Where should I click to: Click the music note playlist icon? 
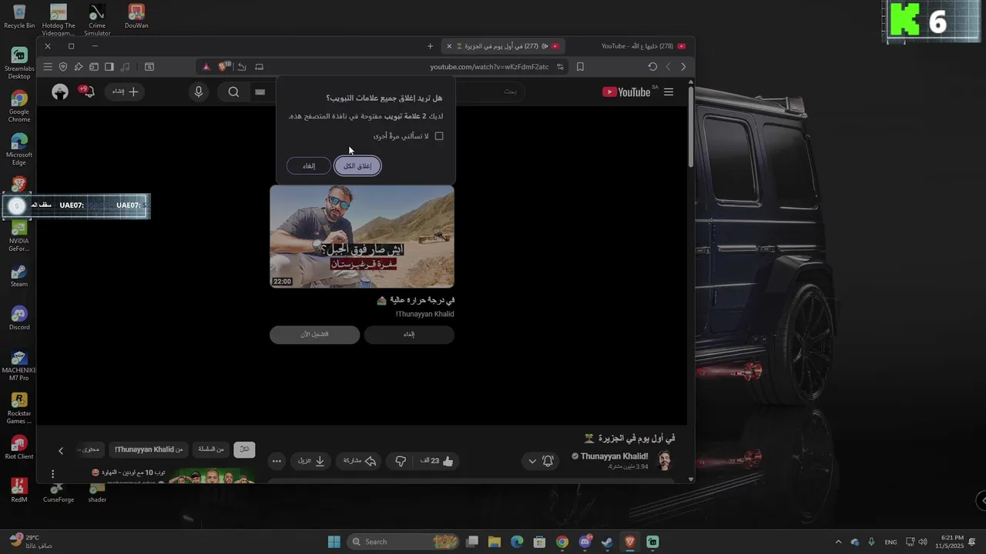pyautogui.click(x=126, y=67)
